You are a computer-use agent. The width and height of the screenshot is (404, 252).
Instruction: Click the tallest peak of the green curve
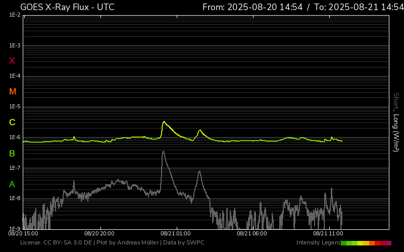(164, 121)
